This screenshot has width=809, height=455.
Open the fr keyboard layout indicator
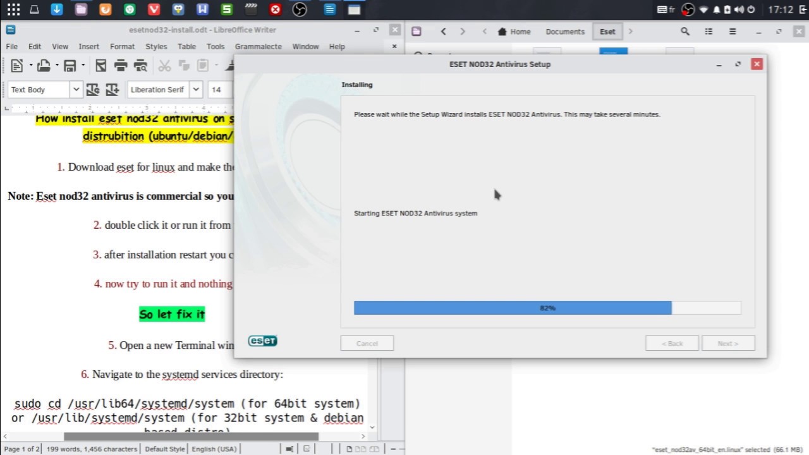[x=667, y=9]
